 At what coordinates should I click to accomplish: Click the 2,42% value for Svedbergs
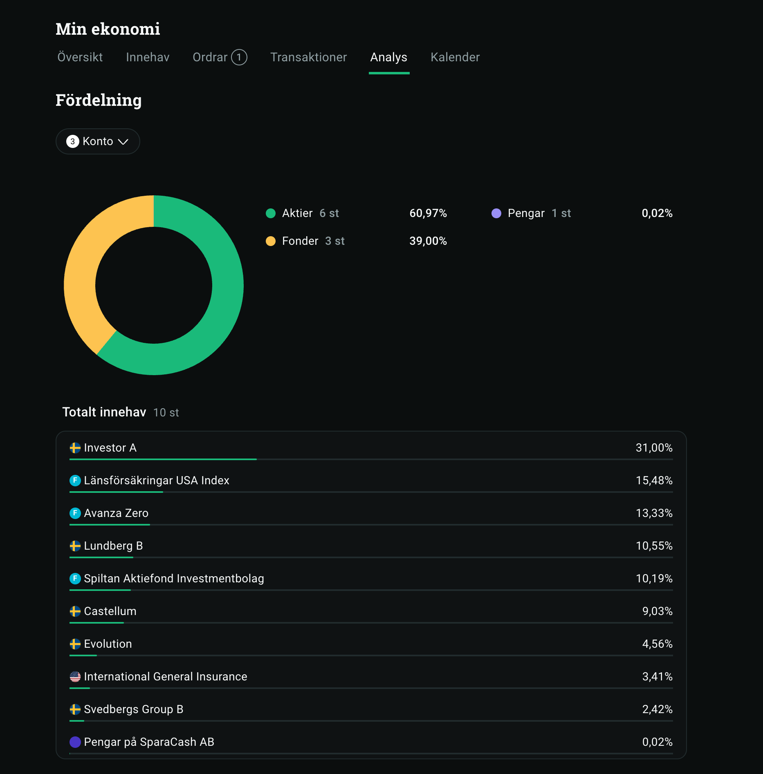658,709
